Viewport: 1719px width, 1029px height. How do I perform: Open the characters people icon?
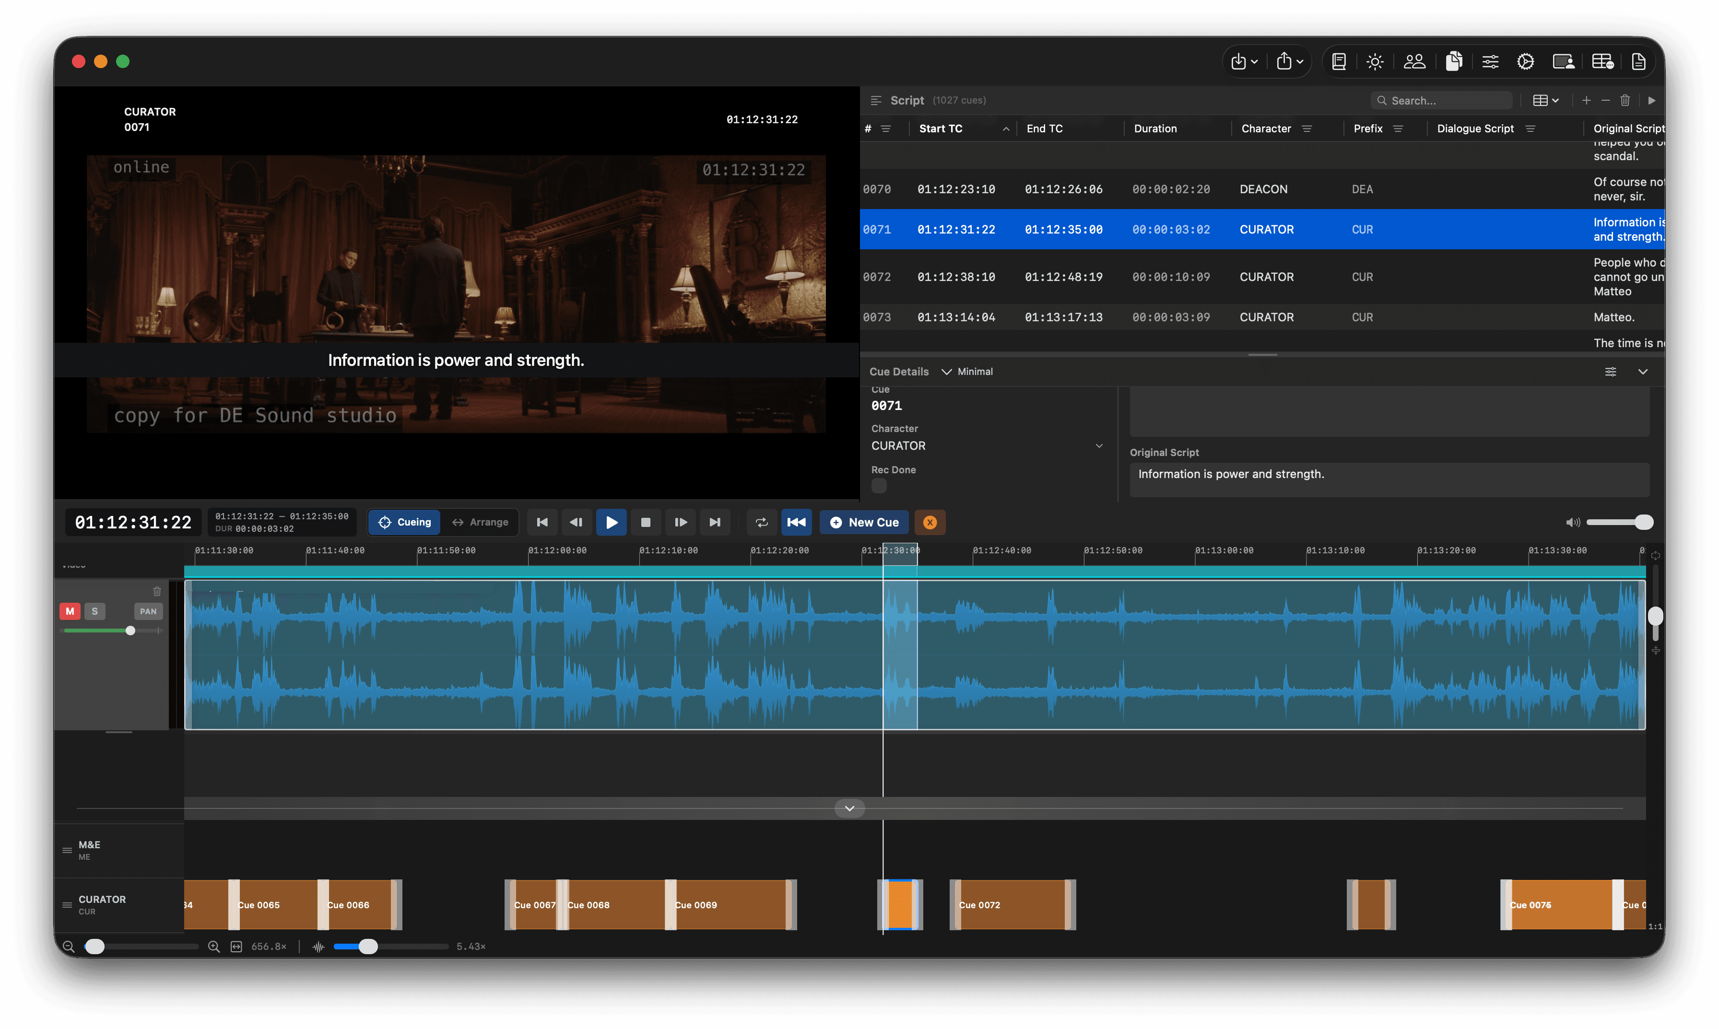tap(1414, 62)
